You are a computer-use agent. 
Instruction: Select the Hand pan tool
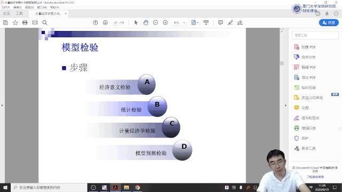click(x=146, y=22)
